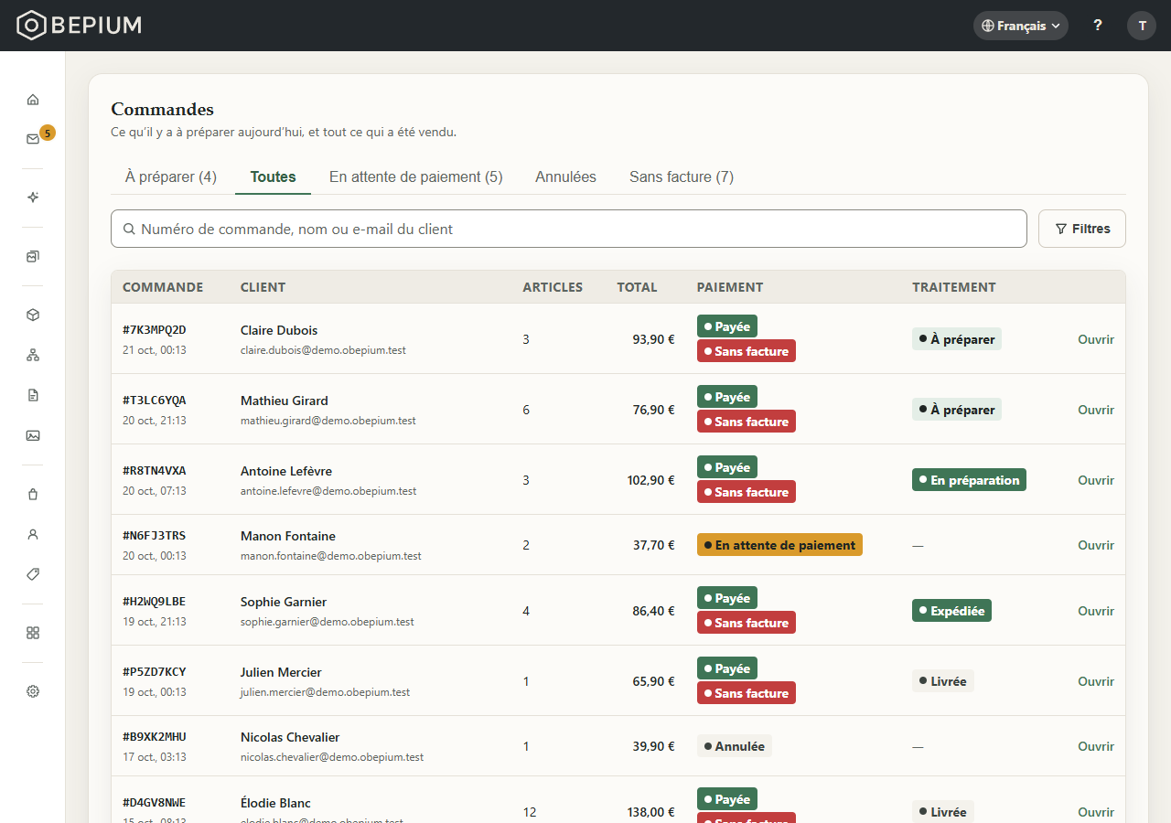Click the Expédiée status badge
The width and height of the screenshot is (1171, 823).
(951, 611)
